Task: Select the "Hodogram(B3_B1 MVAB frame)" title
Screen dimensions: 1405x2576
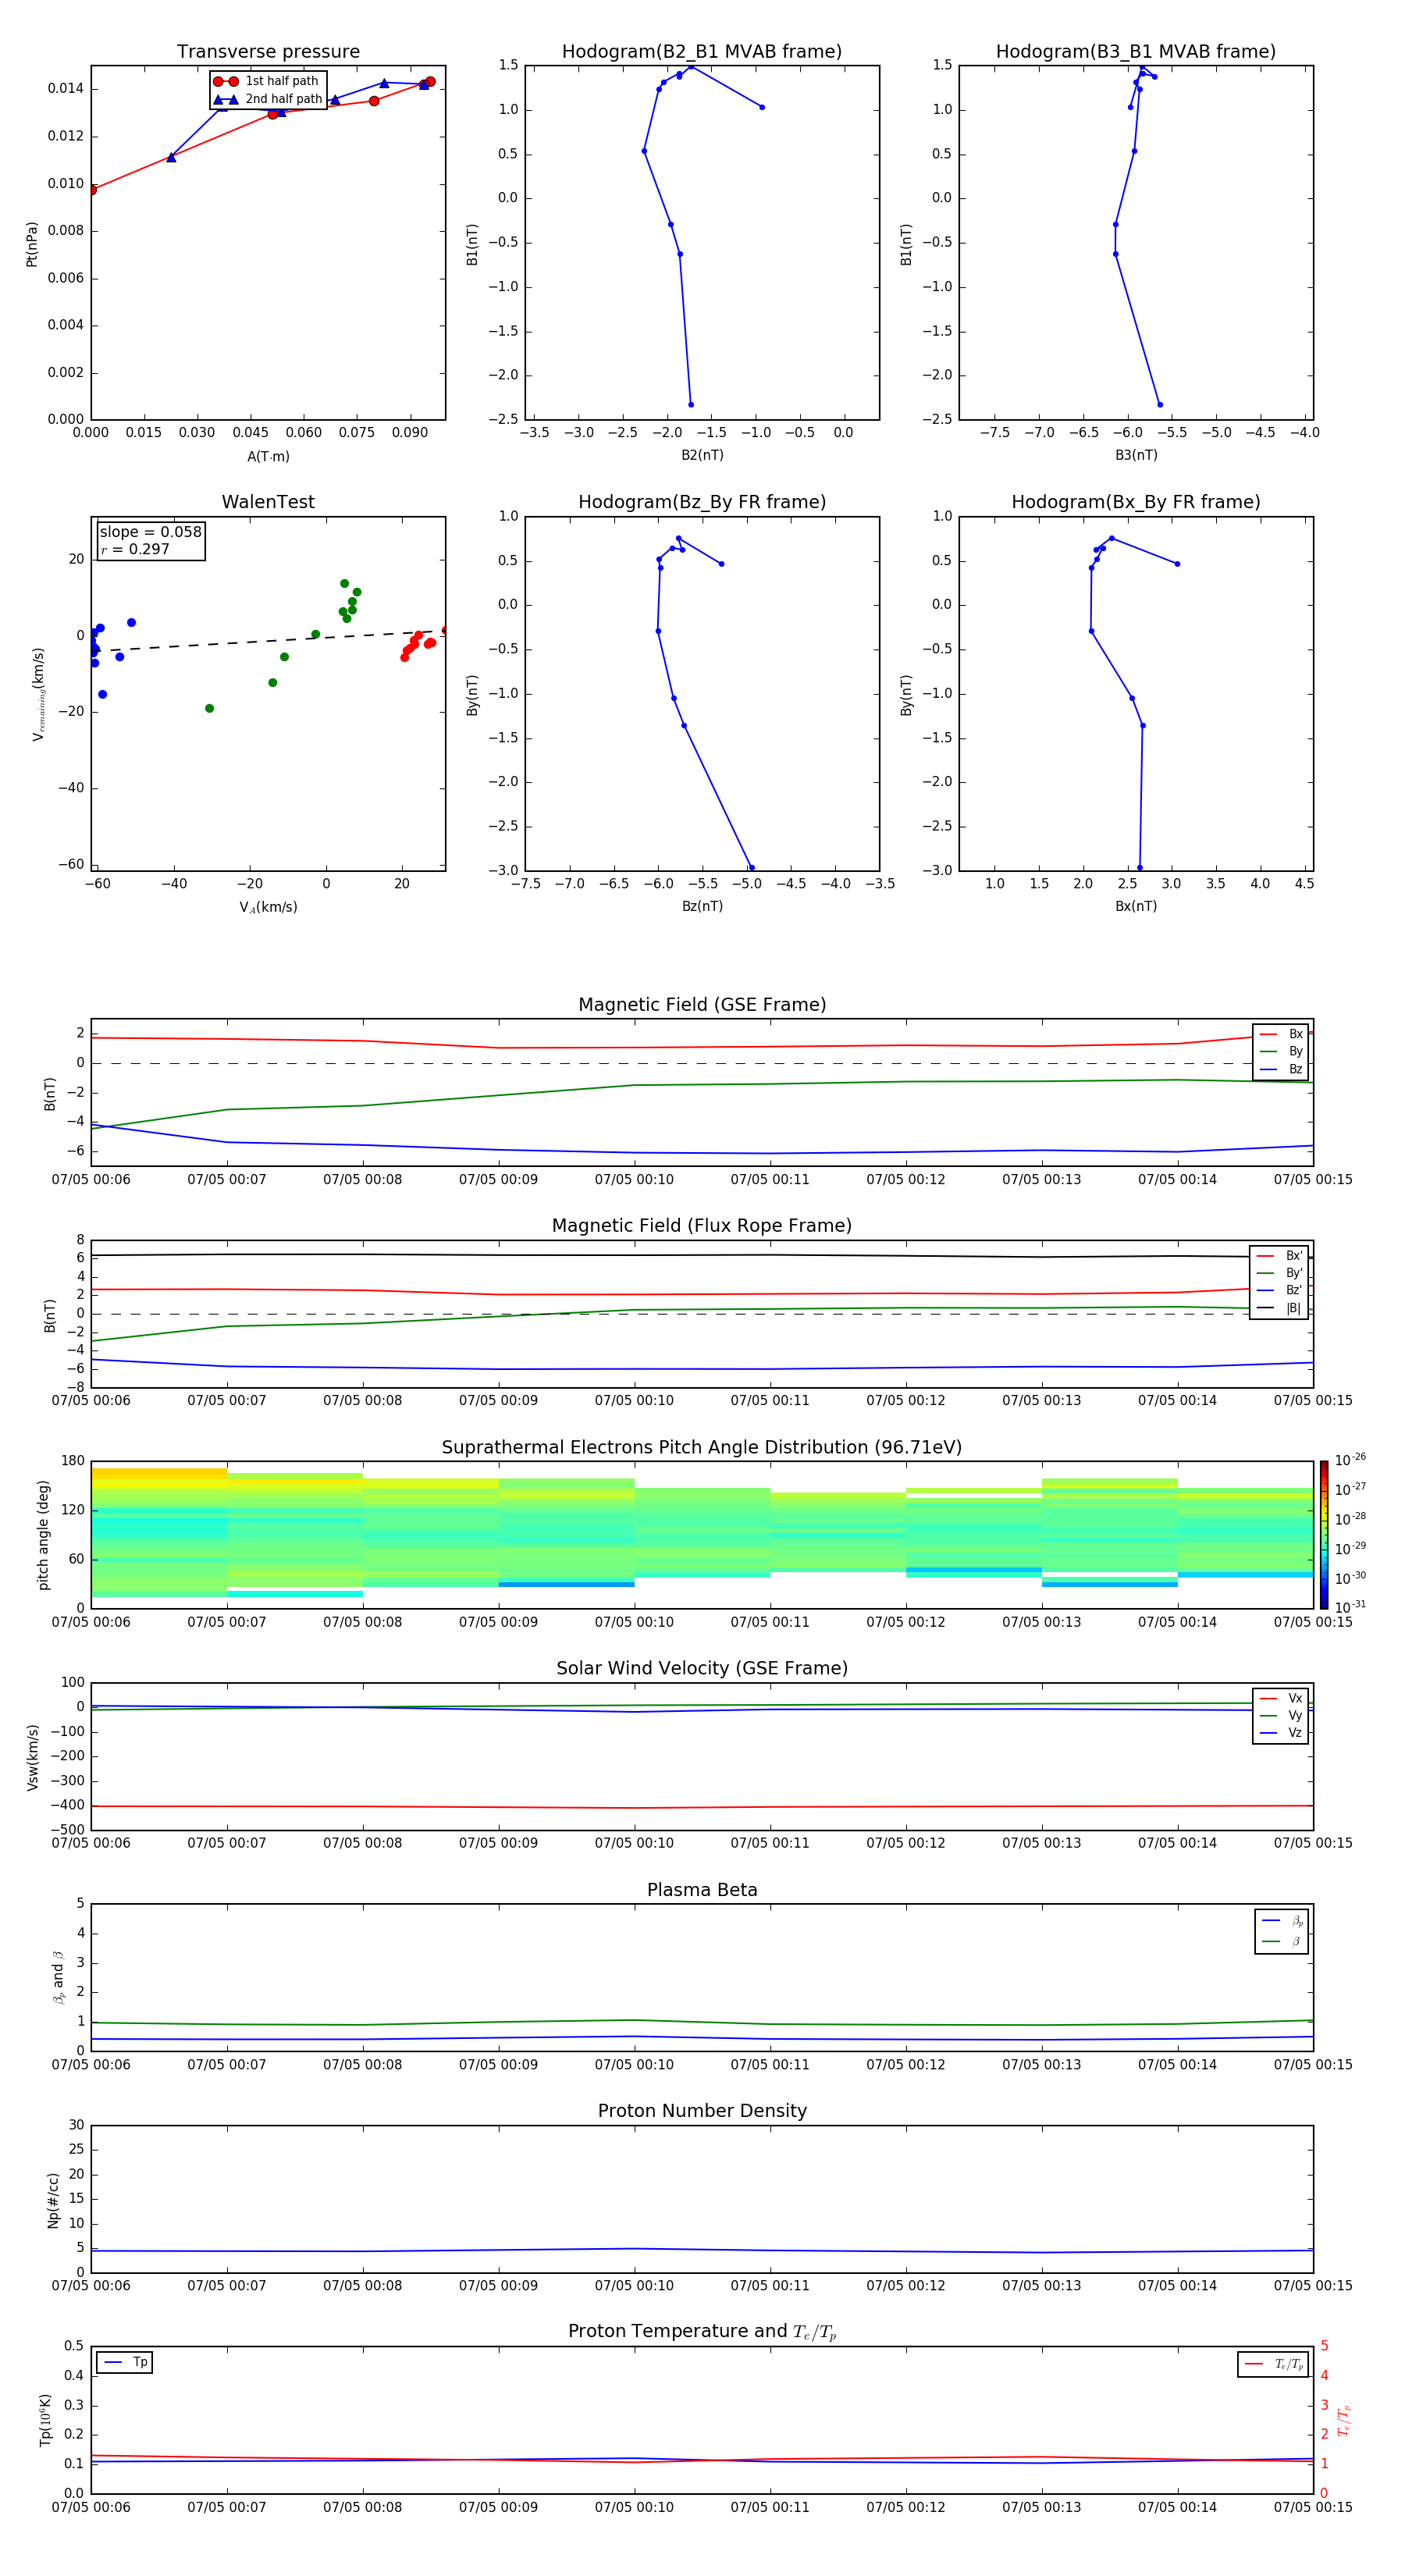Action: point(1136,52)
